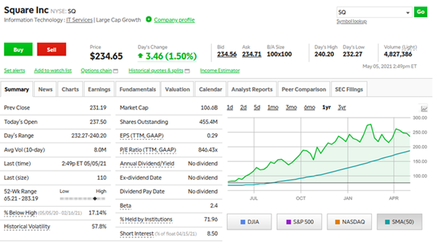Click the popup icon after Options chain
The height and width of the screenshot is (246, 433).
115,71
